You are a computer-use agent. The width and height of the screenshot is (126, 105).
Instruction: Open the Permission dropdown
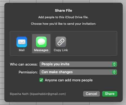[78, 72]
